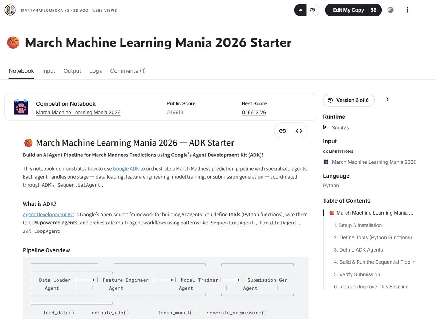Click the Pipeline Overview heading
Viewport: 436px width, 322px height.
(x=47, y=250)
